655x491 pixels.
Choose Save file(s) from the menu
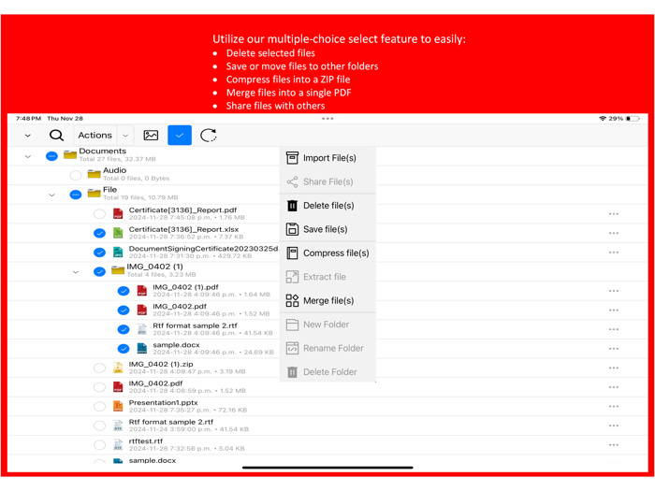click(x=327, y=229)
